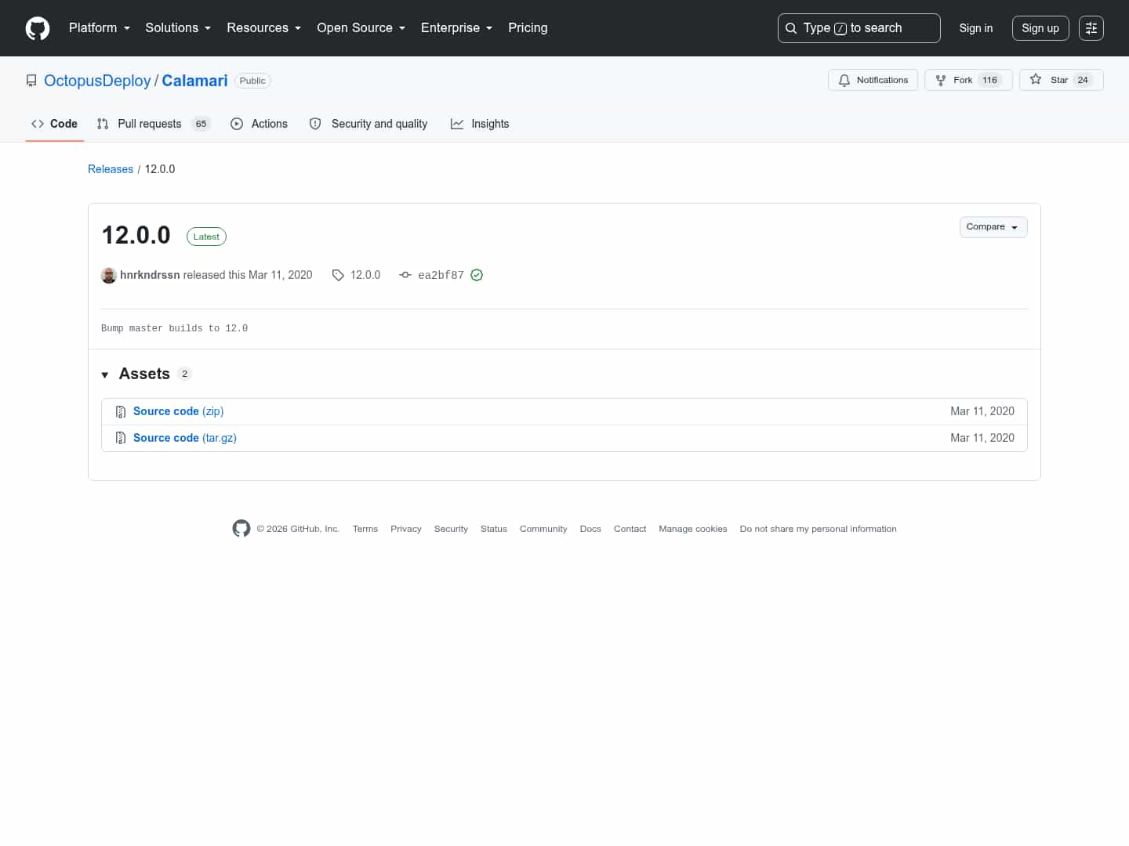Expand the Resources menu
The image size is (1129, 846).
[264, 28]
